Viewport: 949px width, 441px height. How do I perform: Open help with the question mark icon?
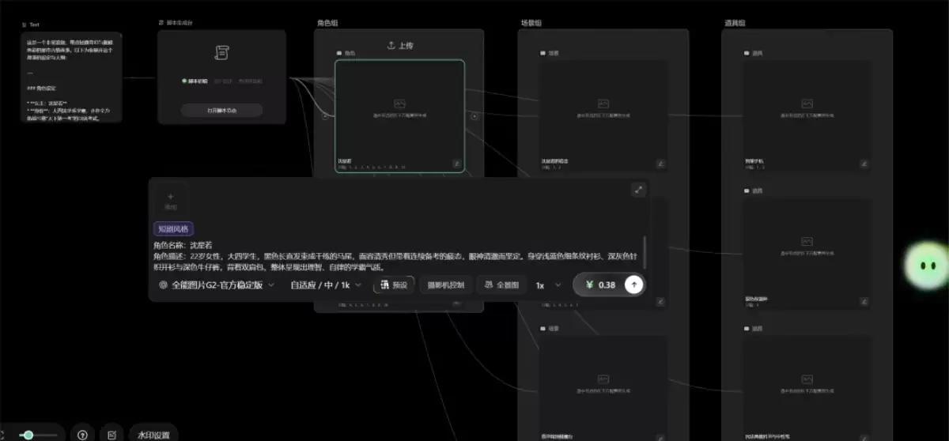tap(81, 435)
